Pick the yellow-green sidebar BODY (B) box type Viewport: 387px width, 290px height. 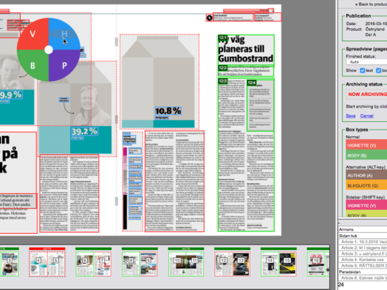click(366, 214)
